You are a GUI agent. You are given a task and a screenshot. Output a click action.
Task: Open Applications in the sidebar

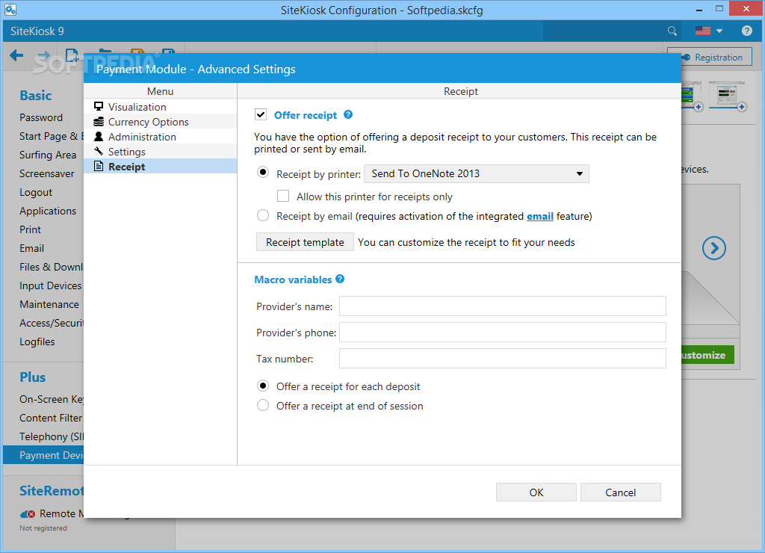pos(48,211)
